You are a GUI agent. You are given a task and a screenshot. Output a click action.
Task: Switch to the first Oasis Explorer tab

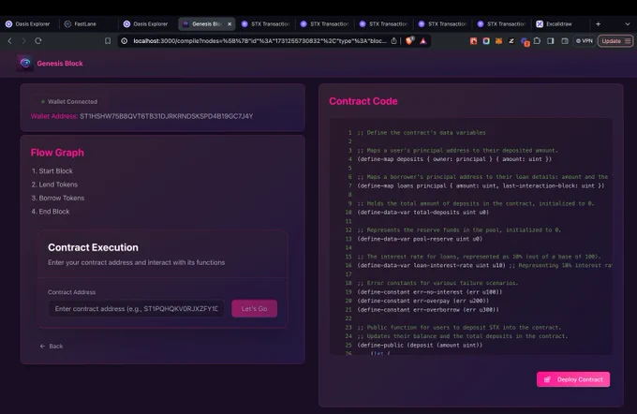pyautogui.click(x=27, y=24)
